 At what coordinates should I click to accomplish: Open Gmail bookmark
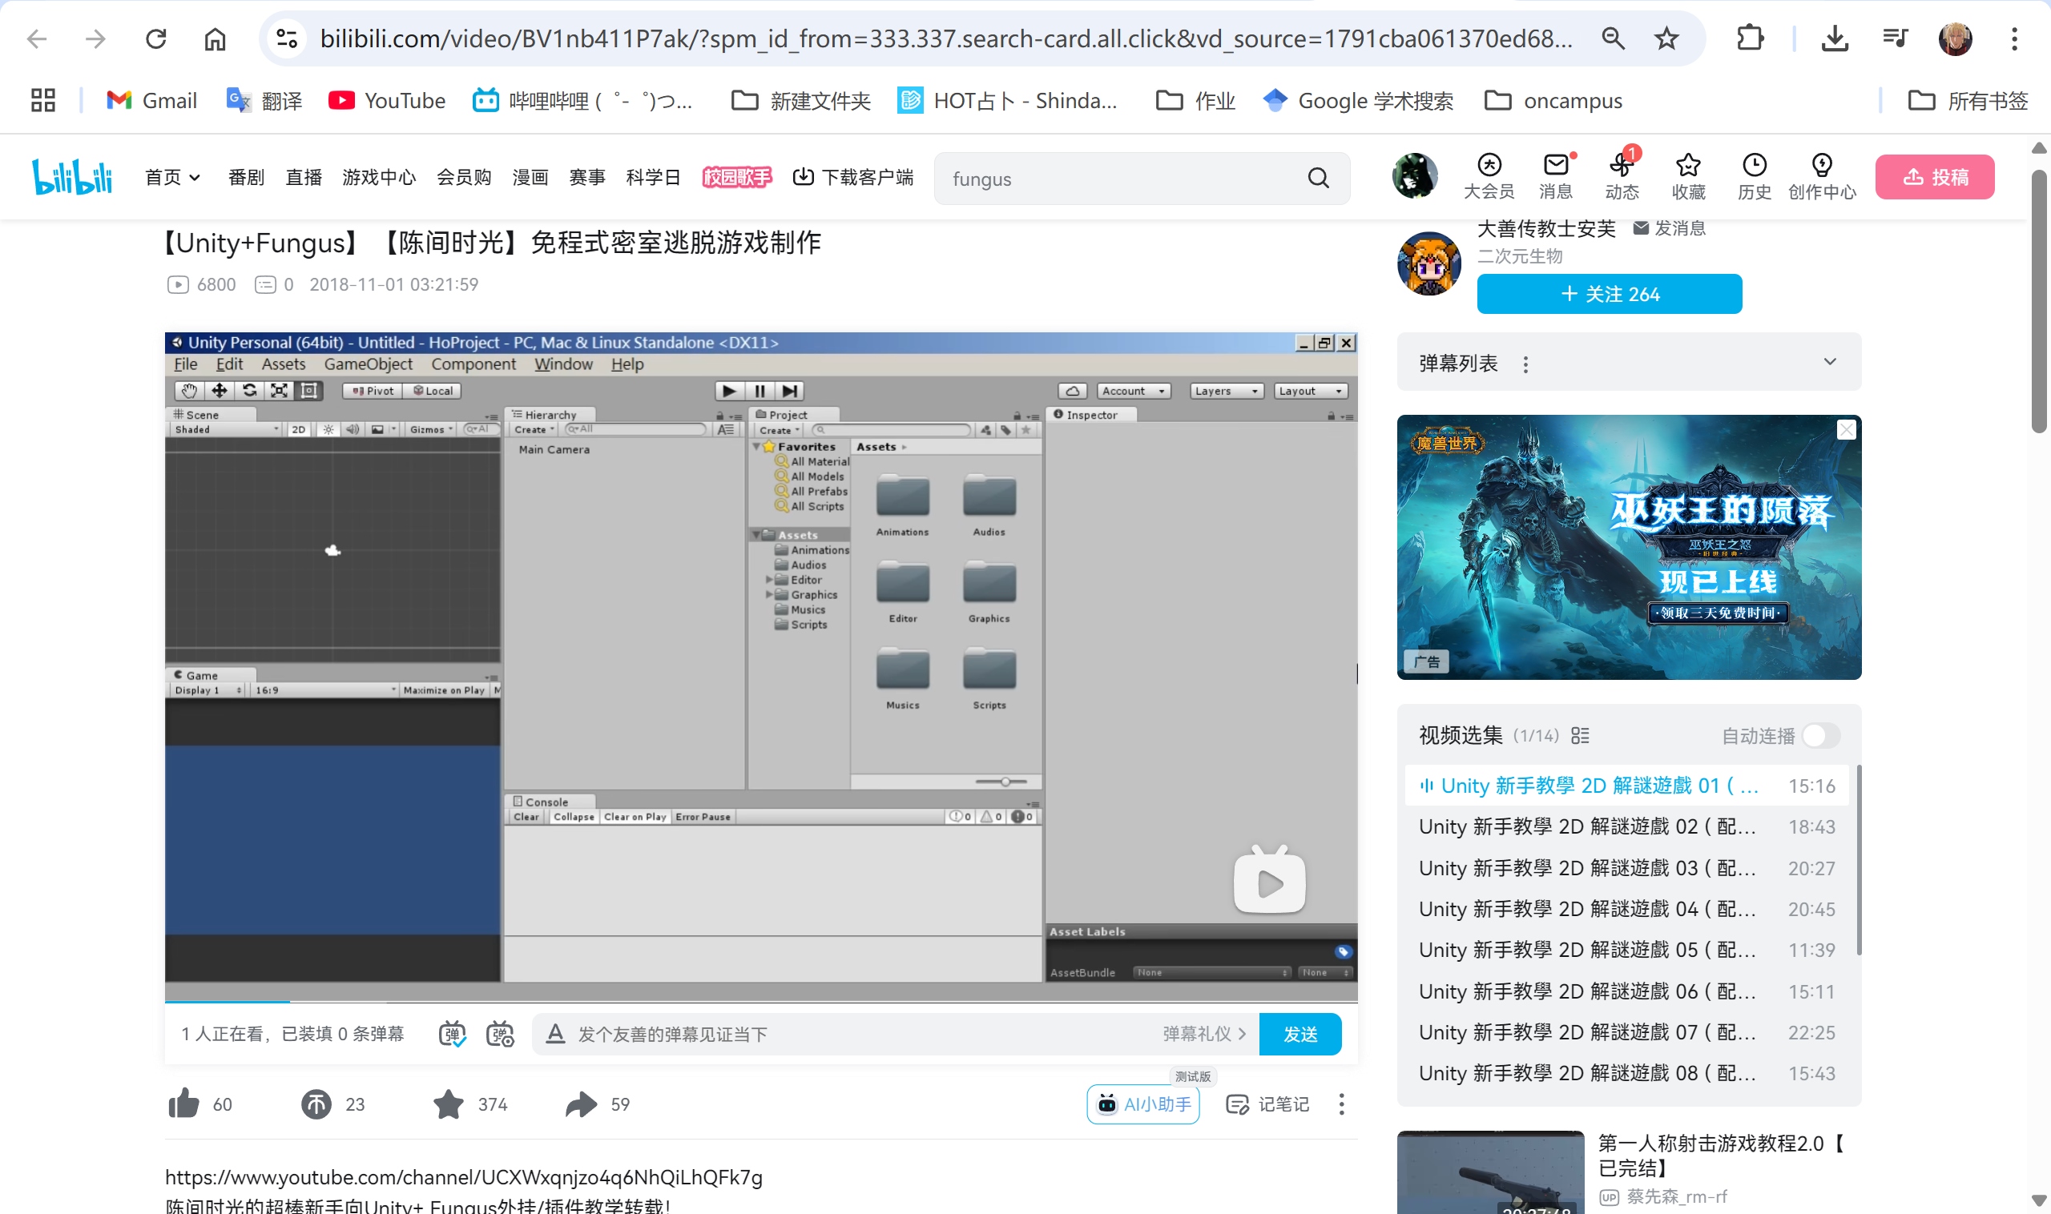point(152,101)
